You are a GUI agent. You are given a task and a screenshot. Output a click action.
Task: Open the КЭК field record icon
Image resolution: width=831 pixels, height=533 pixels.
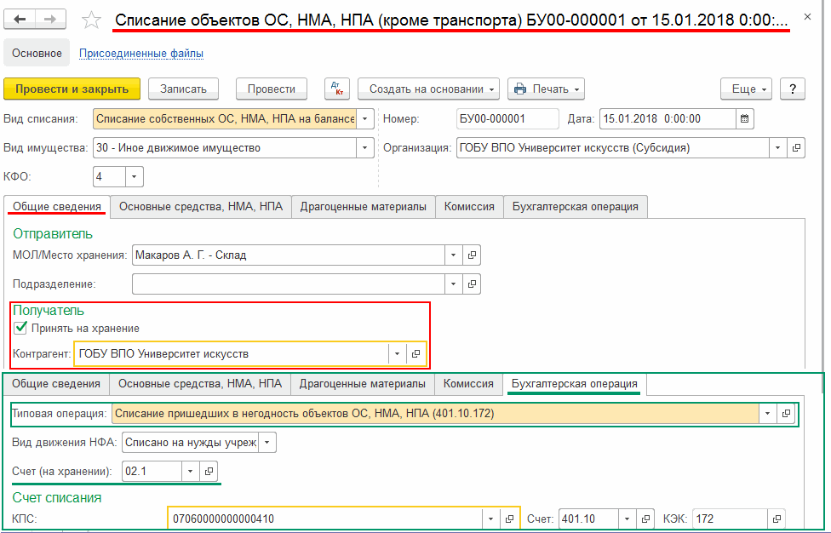coord(775,519)
